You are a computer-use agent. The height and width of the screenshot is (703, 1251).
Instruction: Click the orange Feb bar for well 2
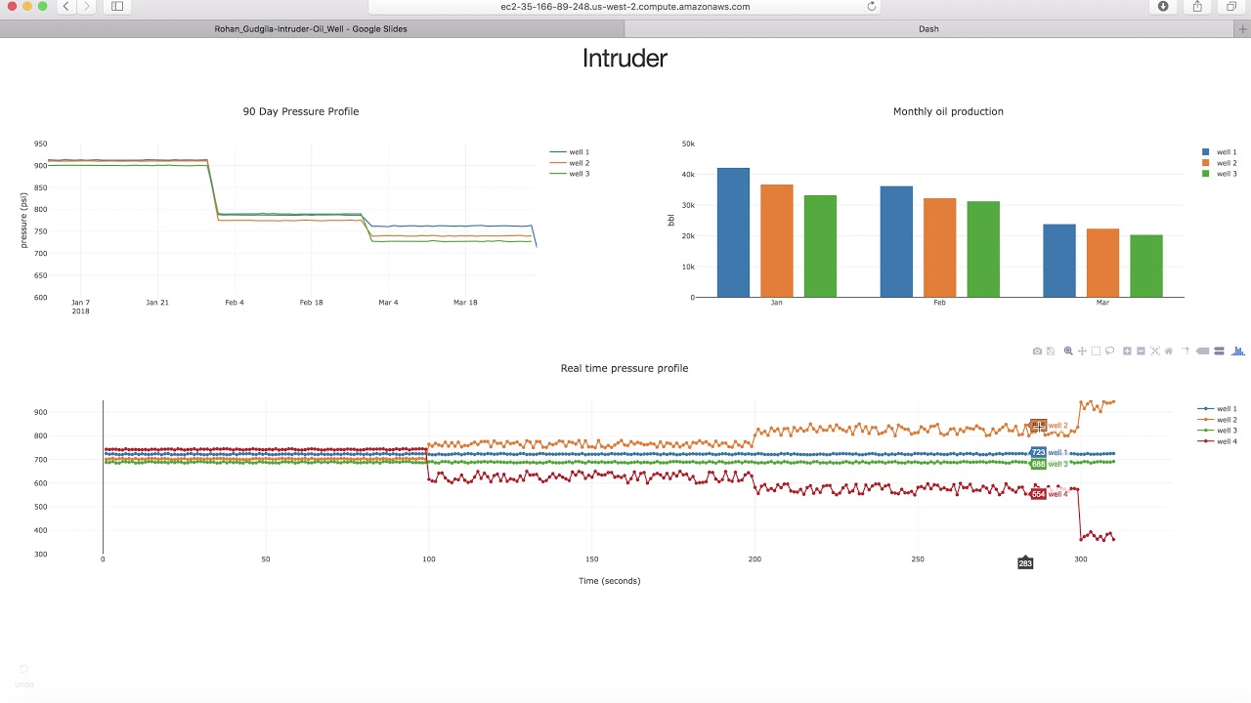tap(939, 248)
